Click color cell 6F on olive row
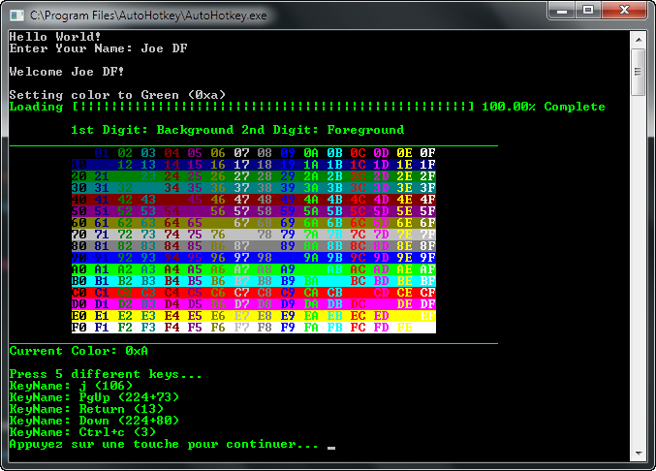 [427, 223]
